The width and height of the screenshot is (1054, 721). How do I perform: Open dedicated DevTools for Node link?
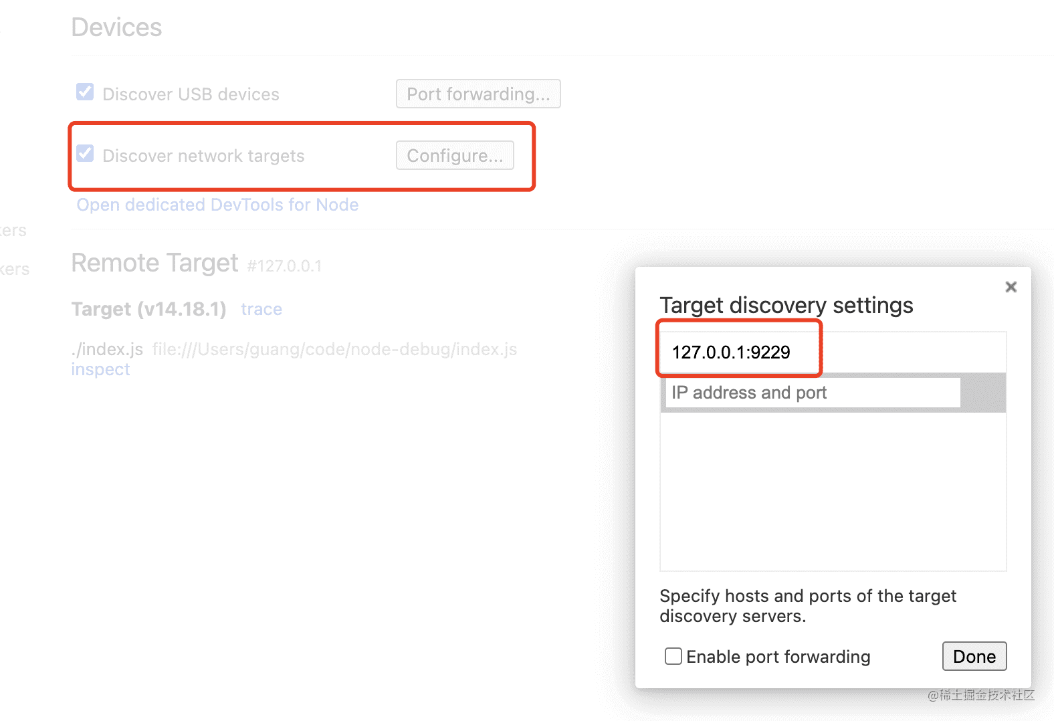coord(217,205)
